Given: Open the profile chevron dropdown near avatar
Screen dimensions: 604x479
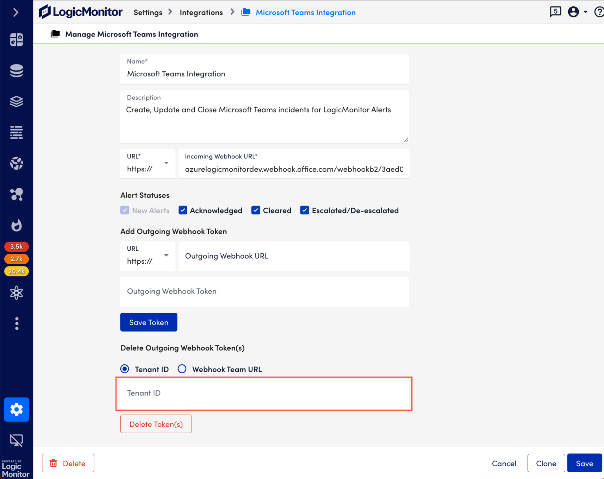Looking at the screenshot, I should coord(585,12).
